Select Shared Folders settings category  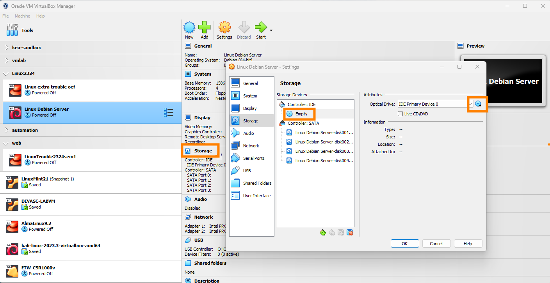(x=257, y=183)
